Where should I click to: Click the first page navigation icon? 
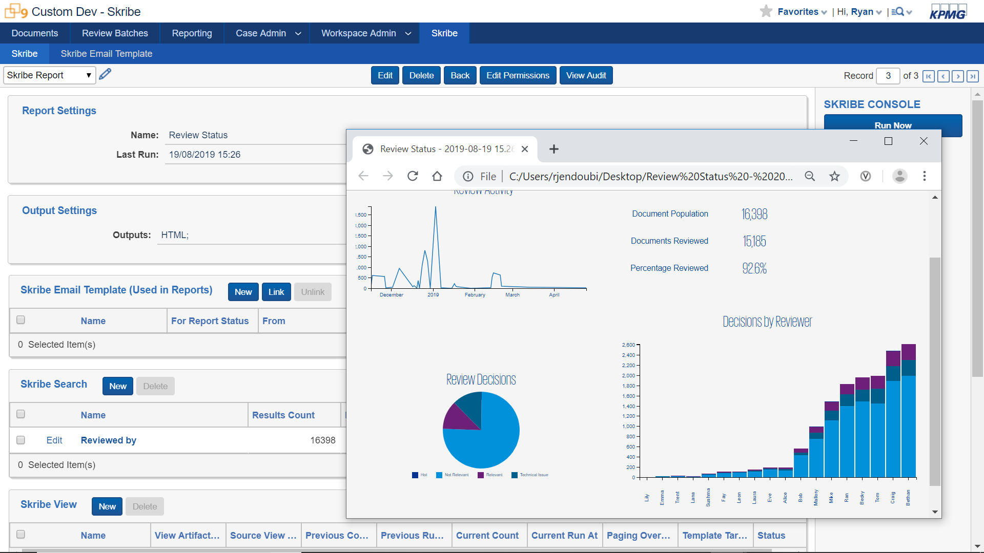929,76
